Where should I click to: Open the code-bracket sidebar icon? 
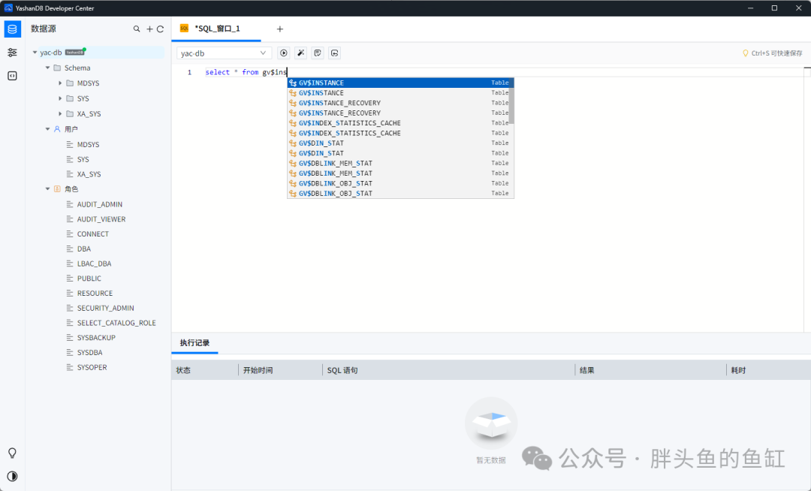(13, 76)
